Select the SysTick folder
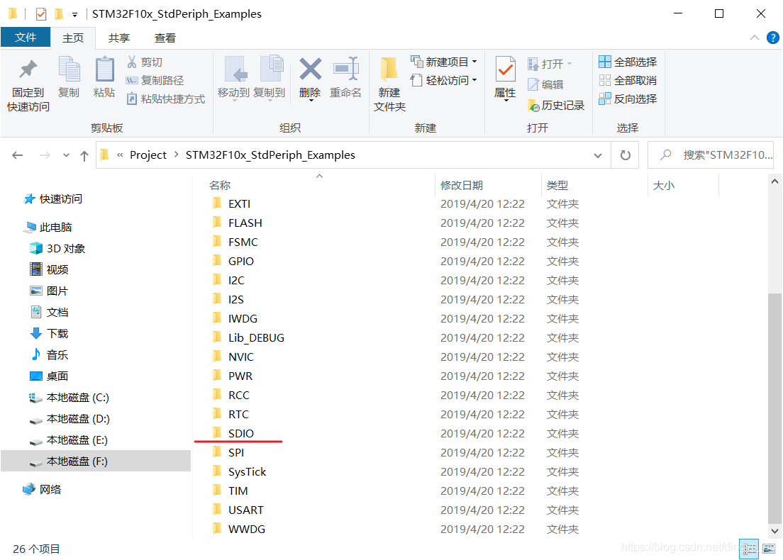This screenshot has height=560, width=783. coord(248,471)
